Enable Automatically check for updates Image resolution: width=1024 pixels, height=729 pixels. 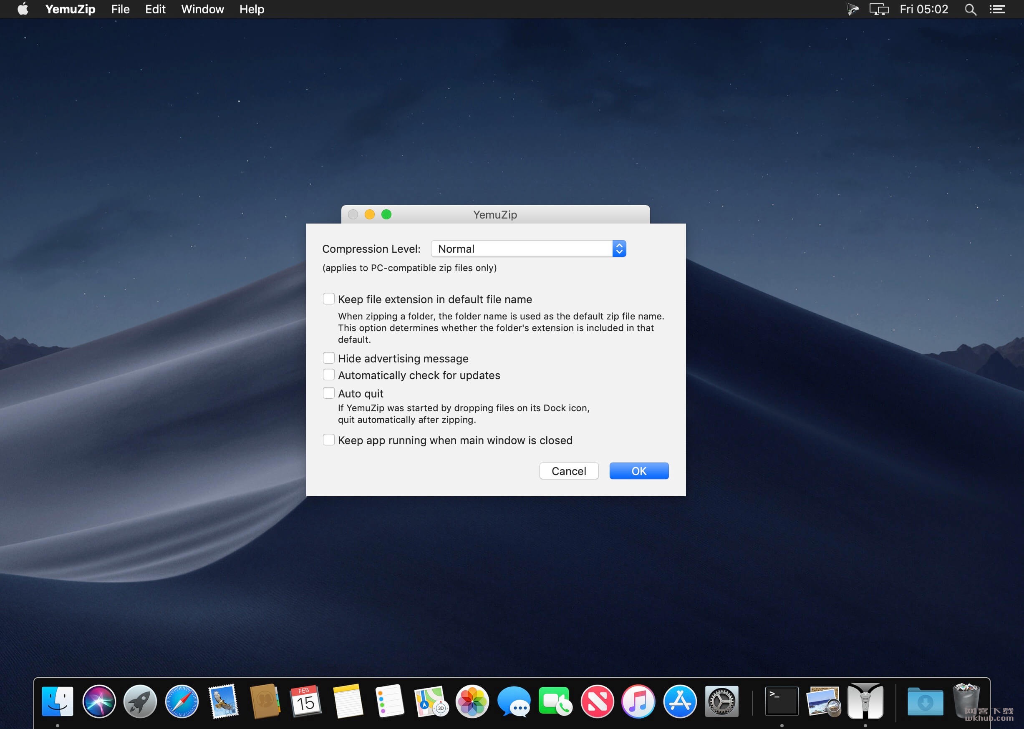pyautogui.click(x=329, y=375)
